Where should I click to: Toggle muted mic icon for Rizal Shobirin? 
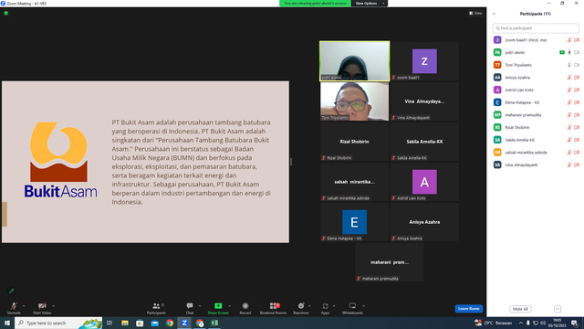click(x=569, y=128)
